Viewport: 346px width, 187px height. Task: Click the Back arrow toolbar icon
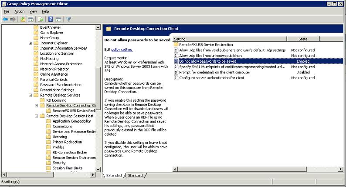click(5, 20)
